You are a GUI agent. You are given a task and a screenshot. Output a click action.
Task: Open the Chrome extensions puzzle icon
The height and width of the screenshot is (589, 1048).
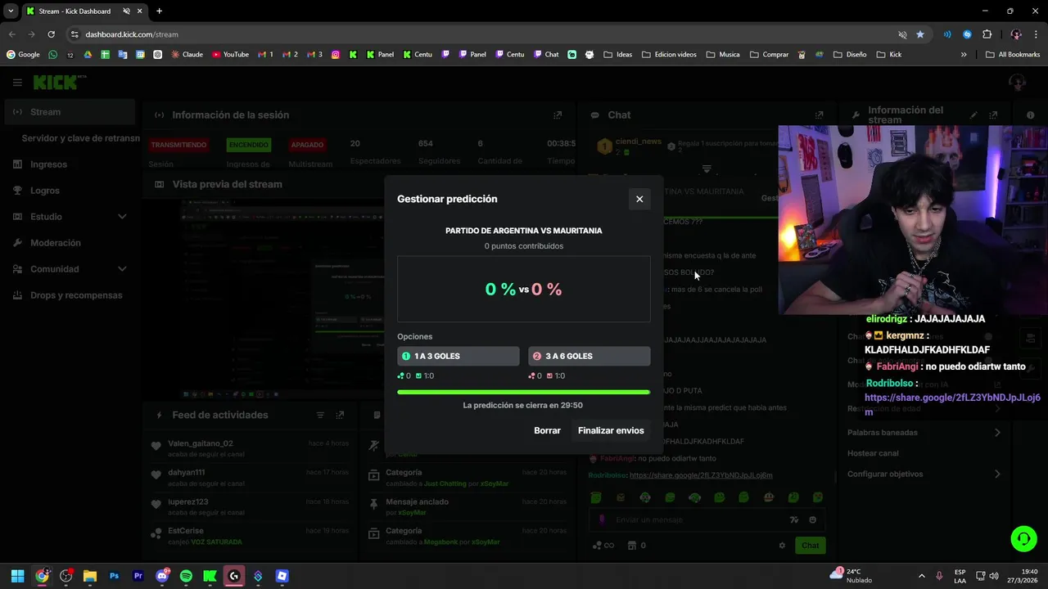click(987, 34)
